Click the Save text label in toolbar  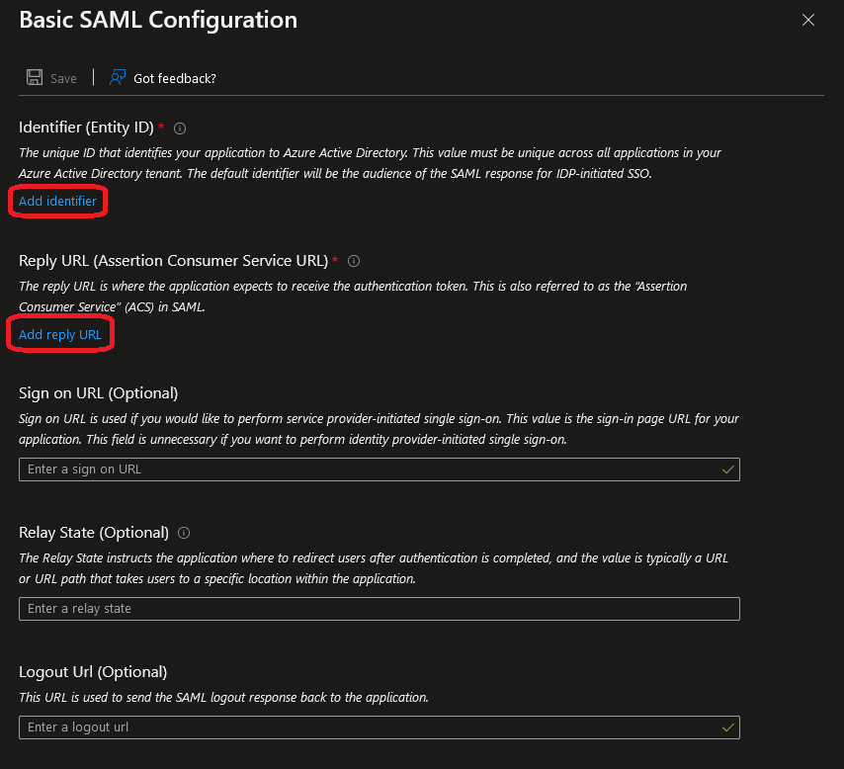[63, 79]
